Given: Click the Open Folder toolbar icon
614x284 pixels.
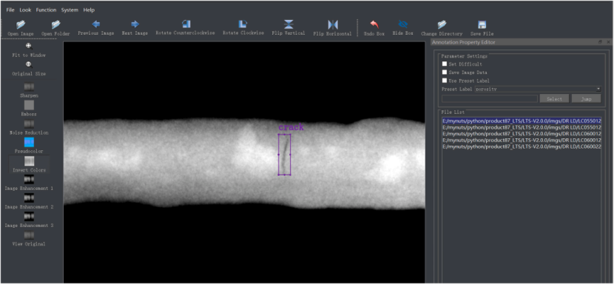Looking at the screenshot, I should coord(56,25).
